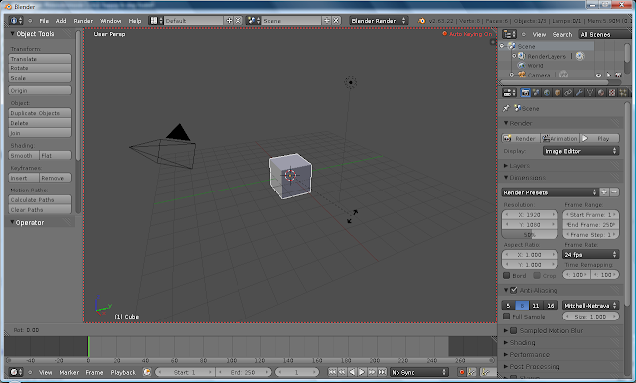
Task: Click the Duplicate Objects button
Action: click(40, 113)
